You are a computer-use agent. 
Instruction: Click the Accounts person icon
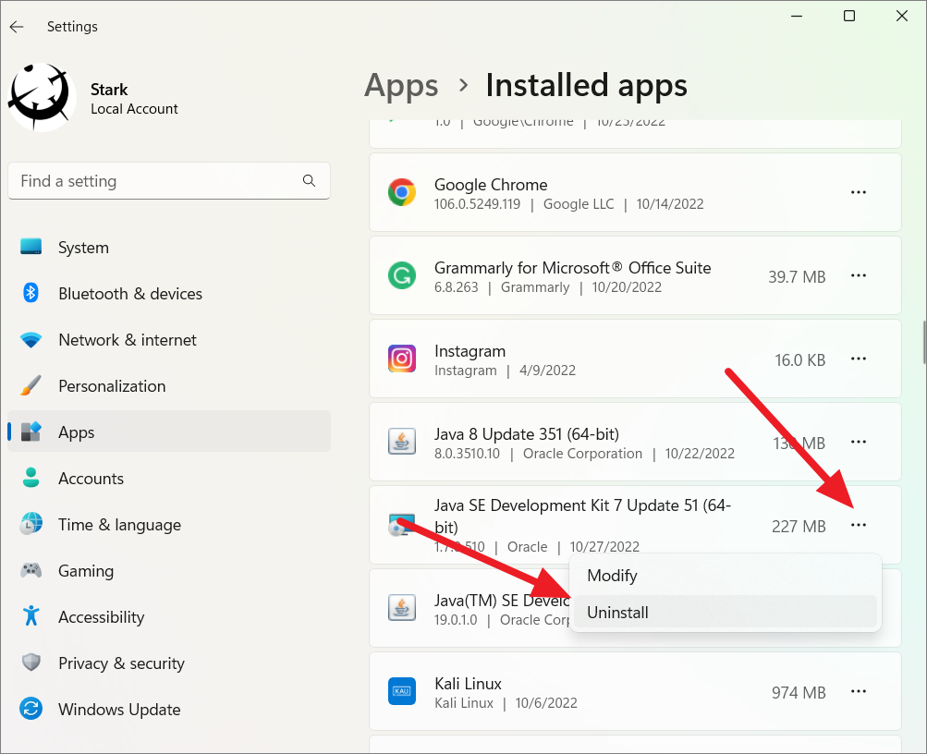click(x=30, y=478)
